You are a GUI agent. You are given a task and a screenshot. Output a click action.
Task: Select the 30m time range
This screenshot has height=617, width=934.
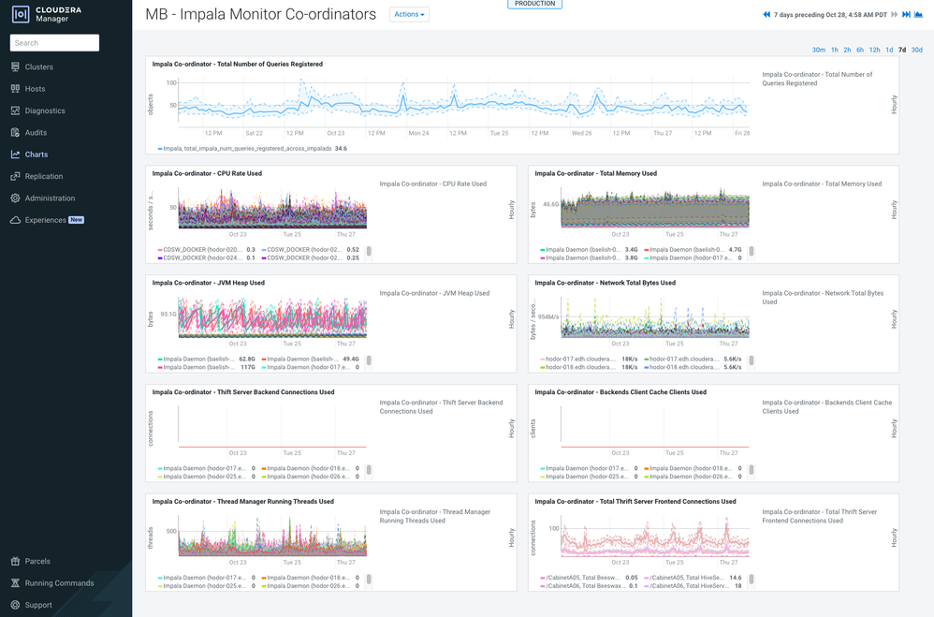819,50
